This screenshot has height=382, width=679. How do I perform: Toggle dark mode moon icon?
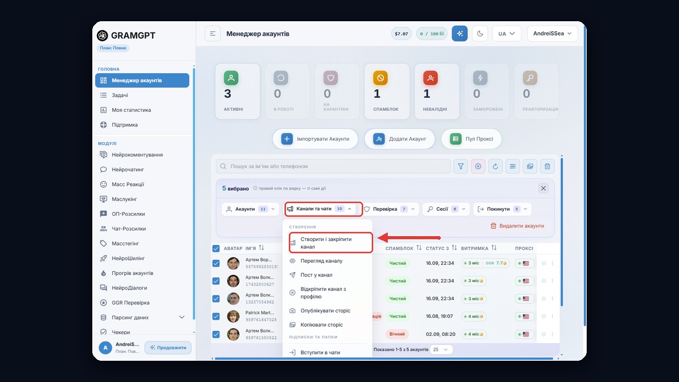(x=480, y=33)
